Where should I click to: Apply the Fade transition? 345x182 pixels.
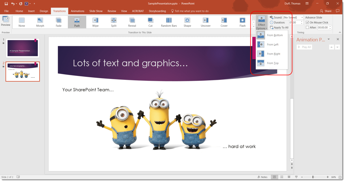(x=58, y=21)
